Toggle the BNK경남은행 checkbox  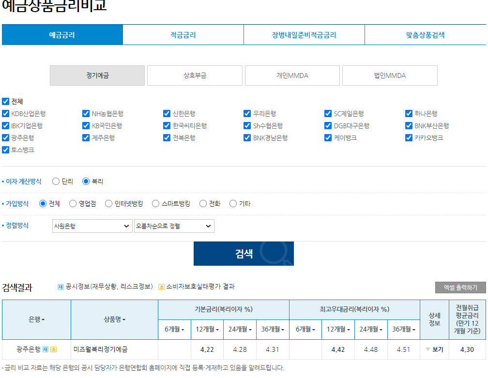(x=247, y=138)
